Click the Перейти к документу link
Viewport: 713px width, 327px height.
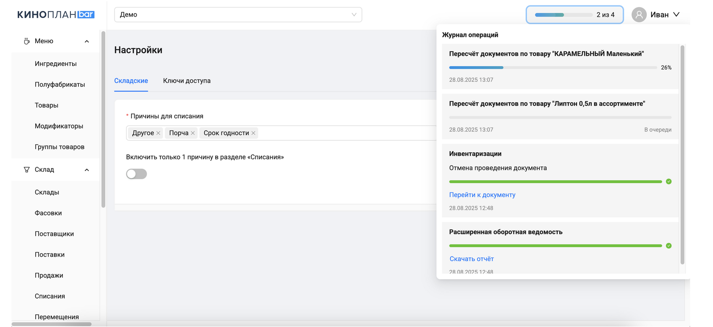(482, 195)
